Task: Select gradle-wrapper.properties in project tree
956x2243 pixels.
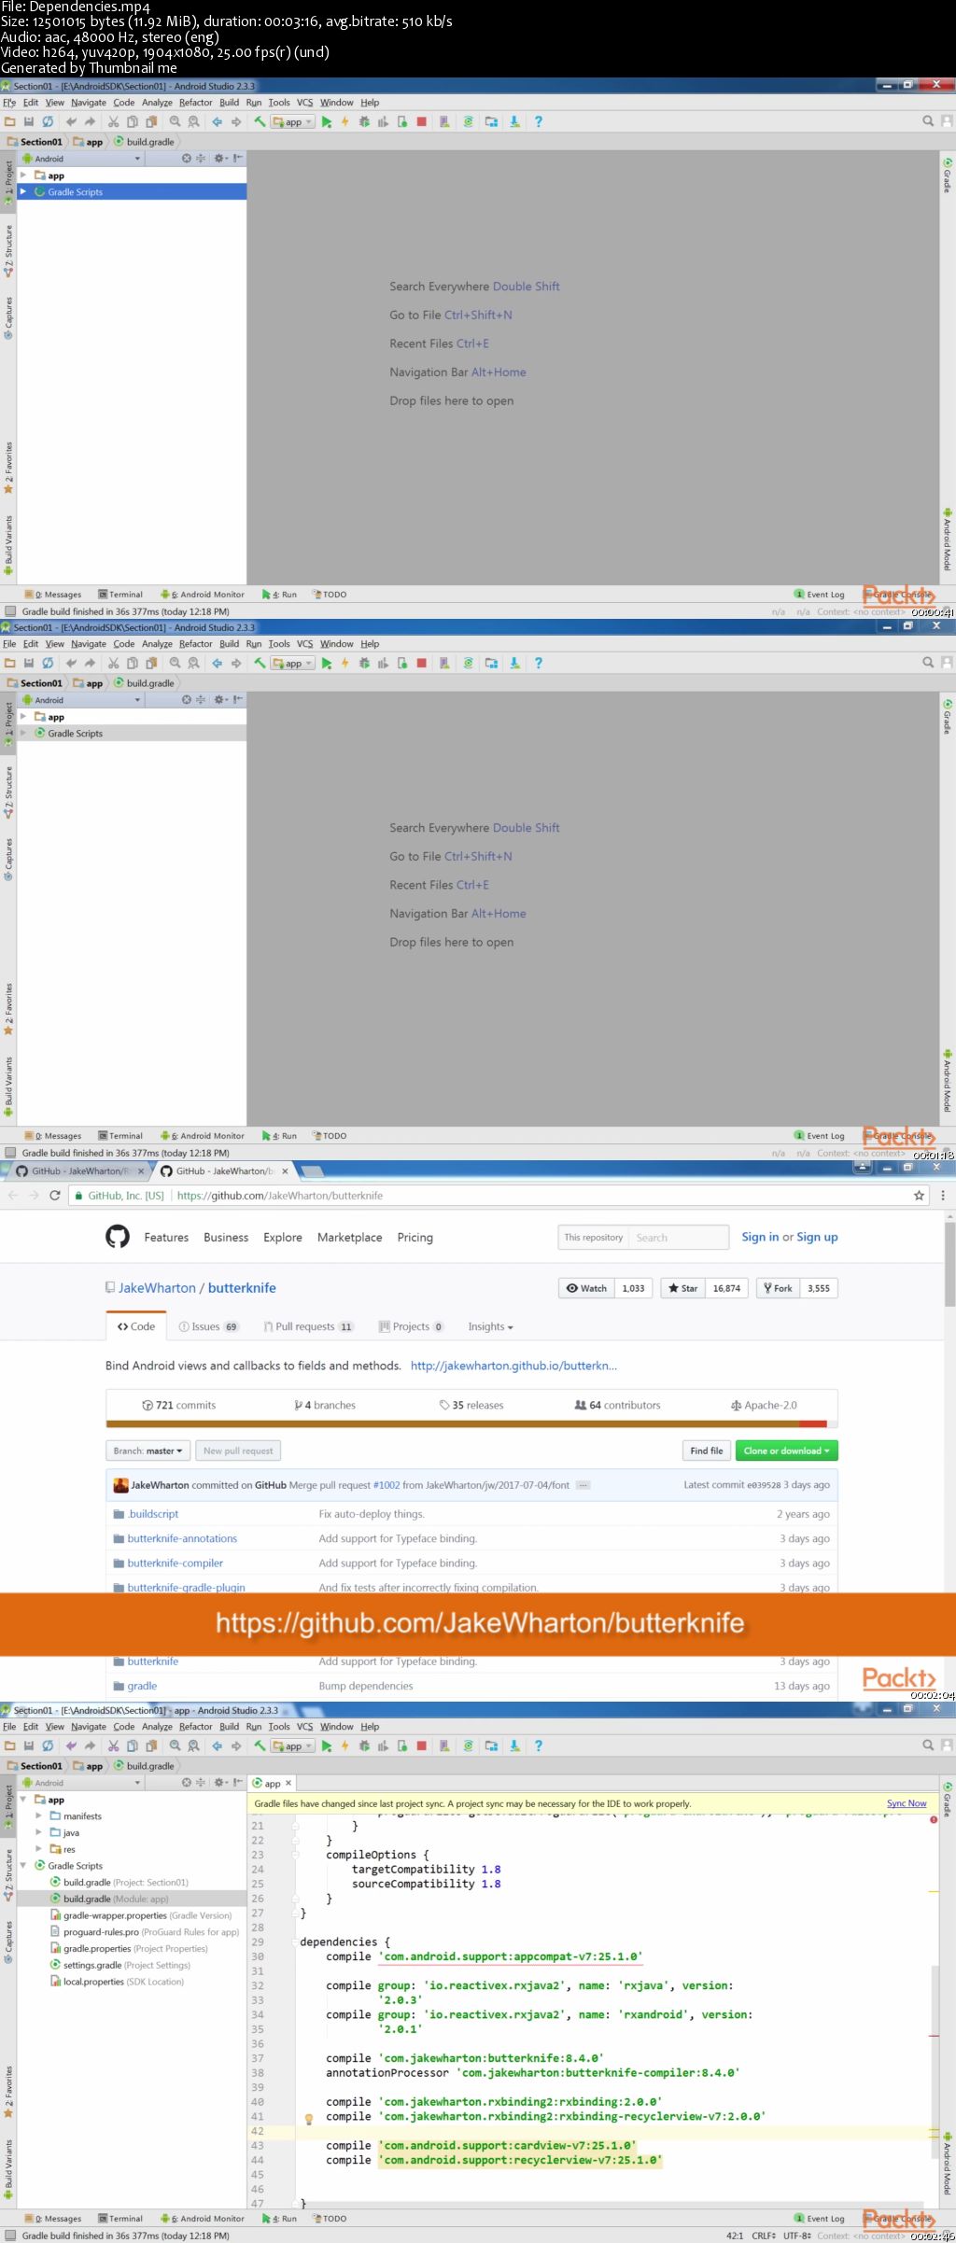Action: (x=140, y=1915)
